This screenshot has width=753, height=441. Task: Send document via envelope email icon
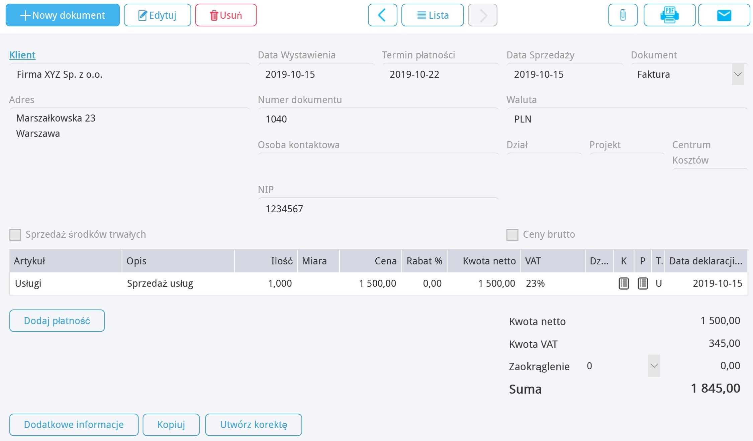(724, 15)
